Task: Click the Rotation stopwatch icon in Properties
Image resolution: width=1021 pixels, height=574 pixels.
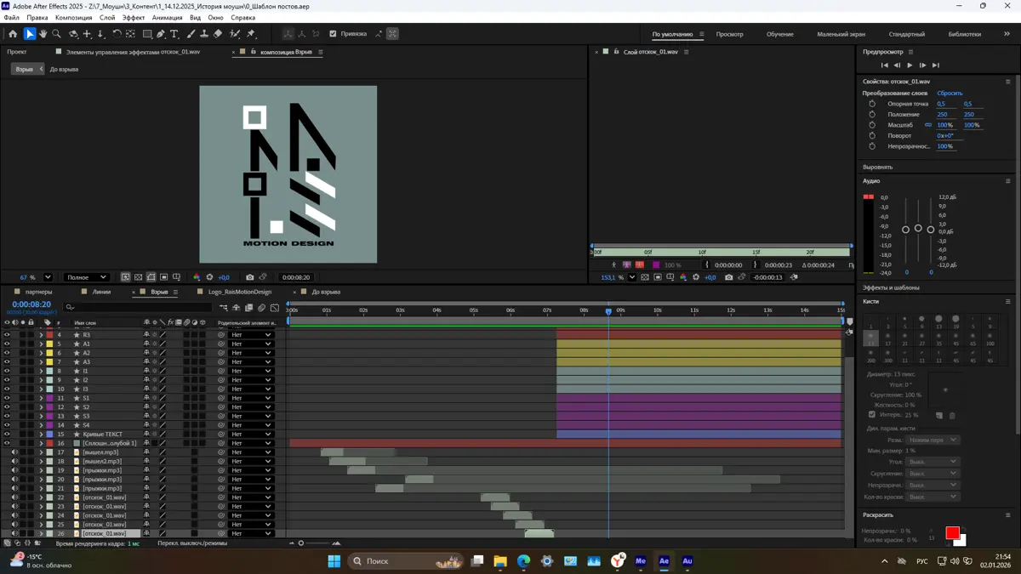Action: pyautogui.click(x=872, y=135)
